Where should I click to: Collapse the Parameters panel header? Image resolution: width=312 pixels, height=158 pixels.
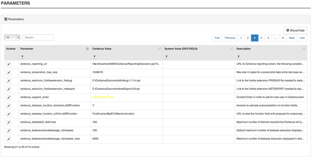pos(14,19)
